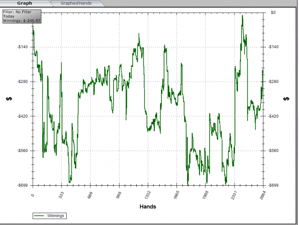Click the left-axis -$140 label
This screenshot has height=225, width=299.
(x=22, y=47)
